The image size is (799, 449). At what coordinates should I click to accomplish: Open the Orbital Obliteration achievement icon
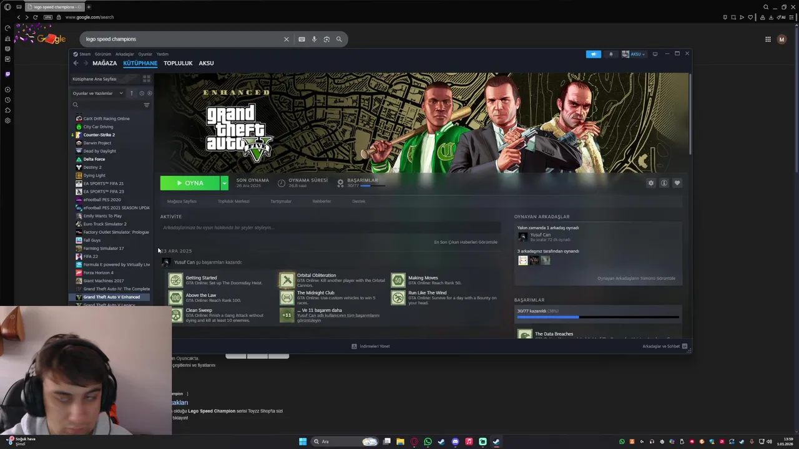click(287, 280)
